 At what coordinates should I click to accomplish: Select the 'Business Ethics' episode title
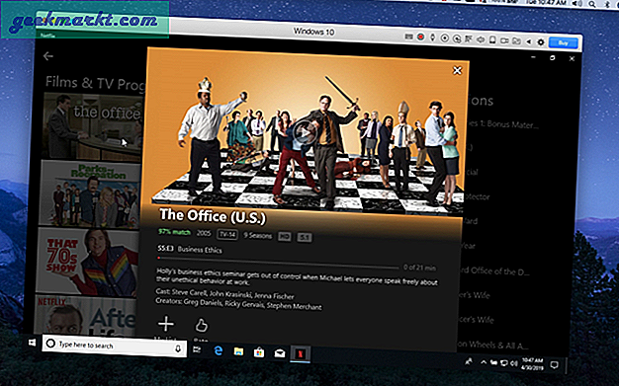(x=200, y=250)
